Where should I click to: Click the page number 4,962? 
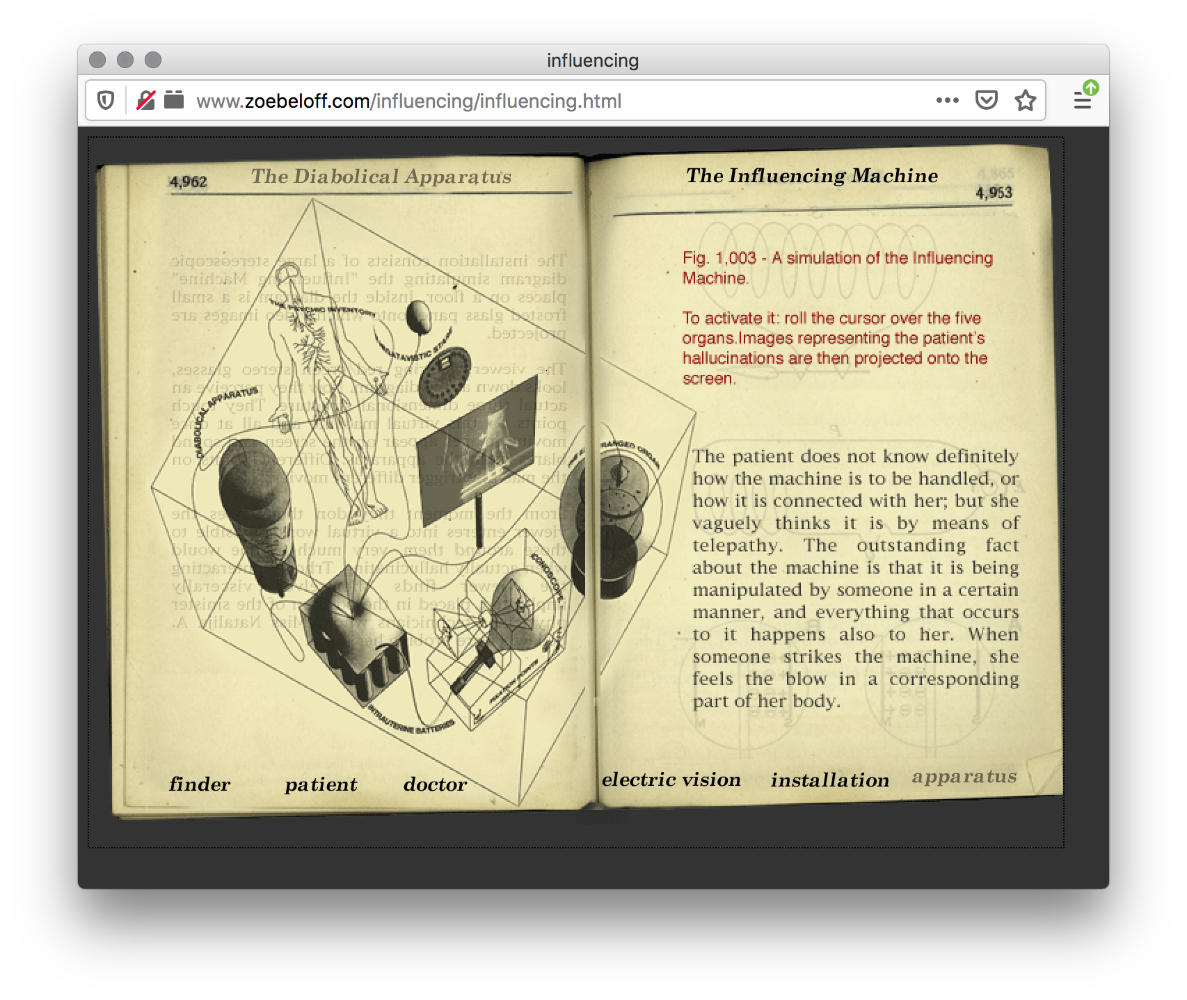[x=188, y=182]
